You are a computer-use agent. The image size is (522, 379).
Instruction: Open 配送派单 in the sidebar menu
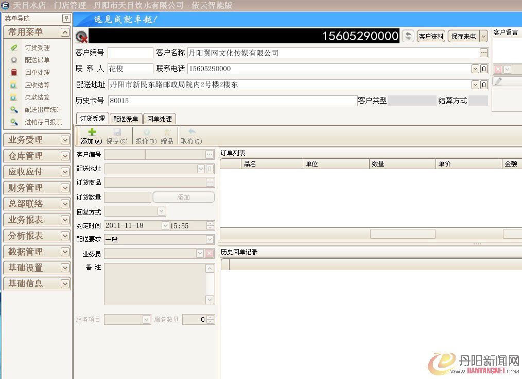point(37,60)
